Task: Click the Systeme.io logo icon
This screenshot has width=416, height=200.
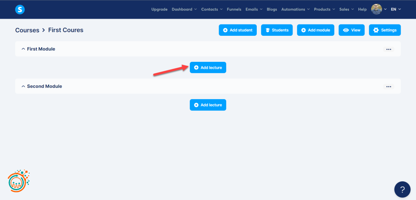Action: click(20, 9)
